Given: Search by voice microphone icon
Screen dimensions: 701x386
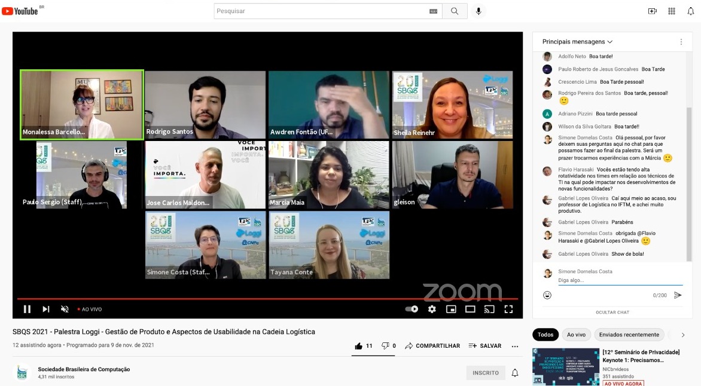Looking at the screenshot, I should [478, 11].
